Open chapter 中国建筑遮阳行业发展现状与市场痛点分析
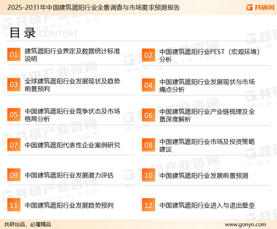The height and width of the screenshot is (229, 277). pos(207,86)
